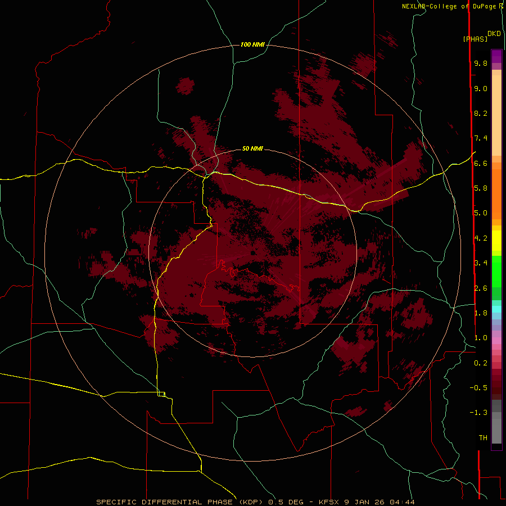Click the -0.5 value on the color scale

pyautogui.click(x=478, y=388)
